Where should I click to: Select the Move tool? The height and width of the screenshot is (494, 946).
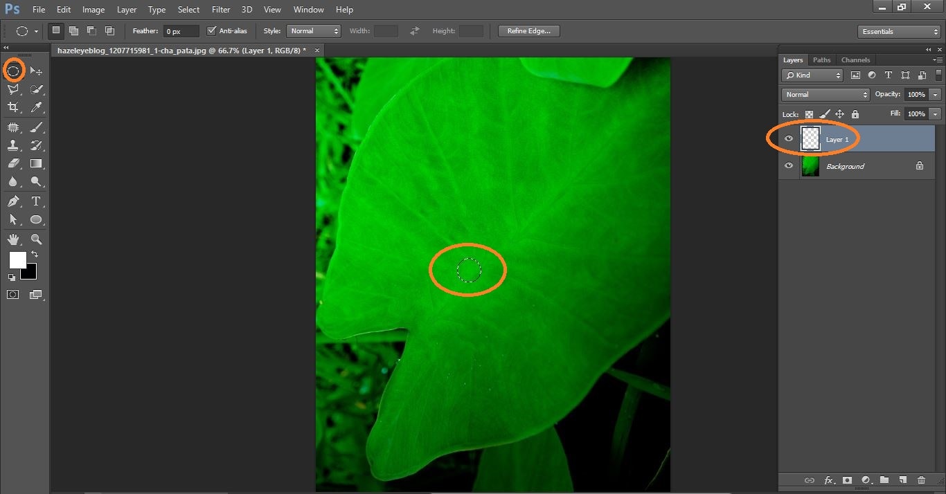pos(36,70)
